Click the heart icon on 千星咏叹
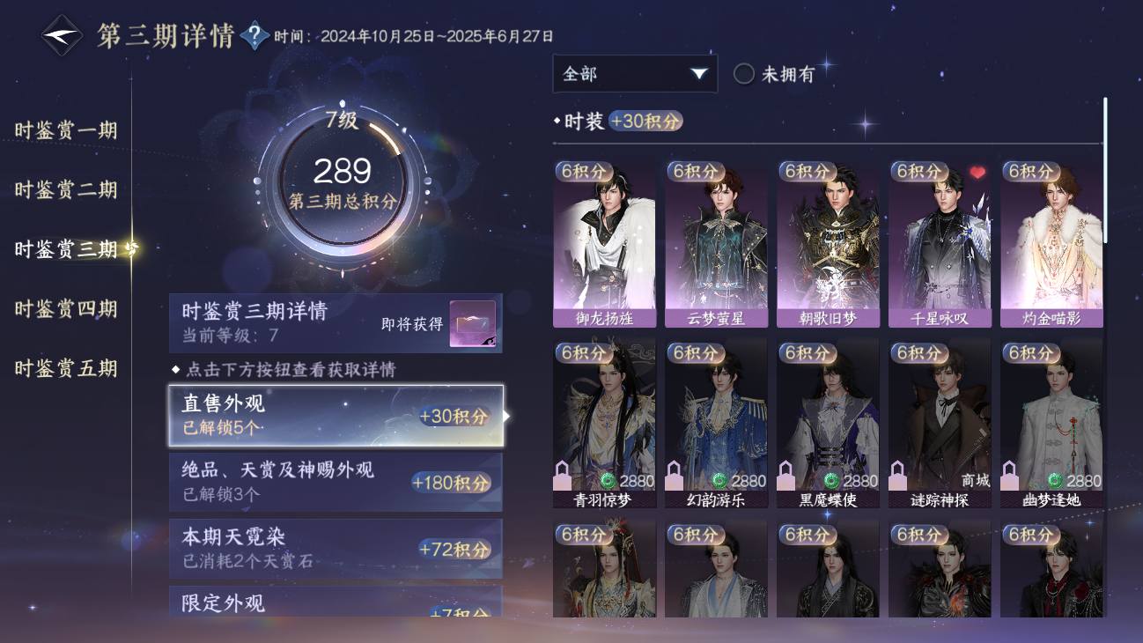 977,173
